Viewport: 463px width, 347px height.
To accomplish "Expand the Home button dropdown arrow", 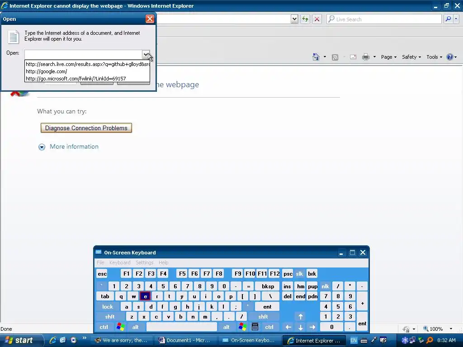I will [x=325, y=56].
